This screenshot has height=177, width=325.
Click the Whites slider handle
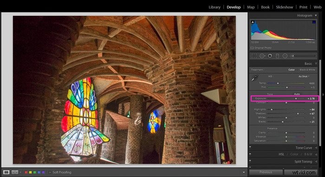point(286,118)
